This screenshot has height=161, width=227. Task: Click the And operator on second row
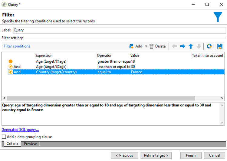click(x=17, y=67)
